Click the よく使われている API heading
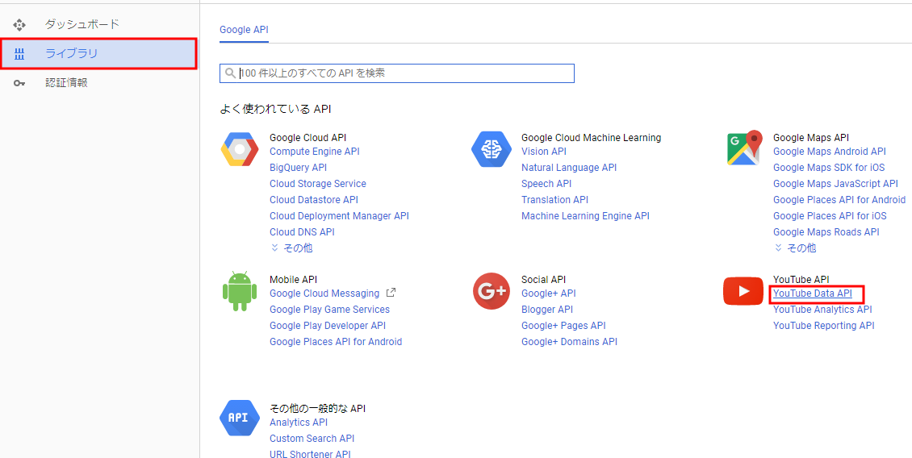 [x=276, y=110]
